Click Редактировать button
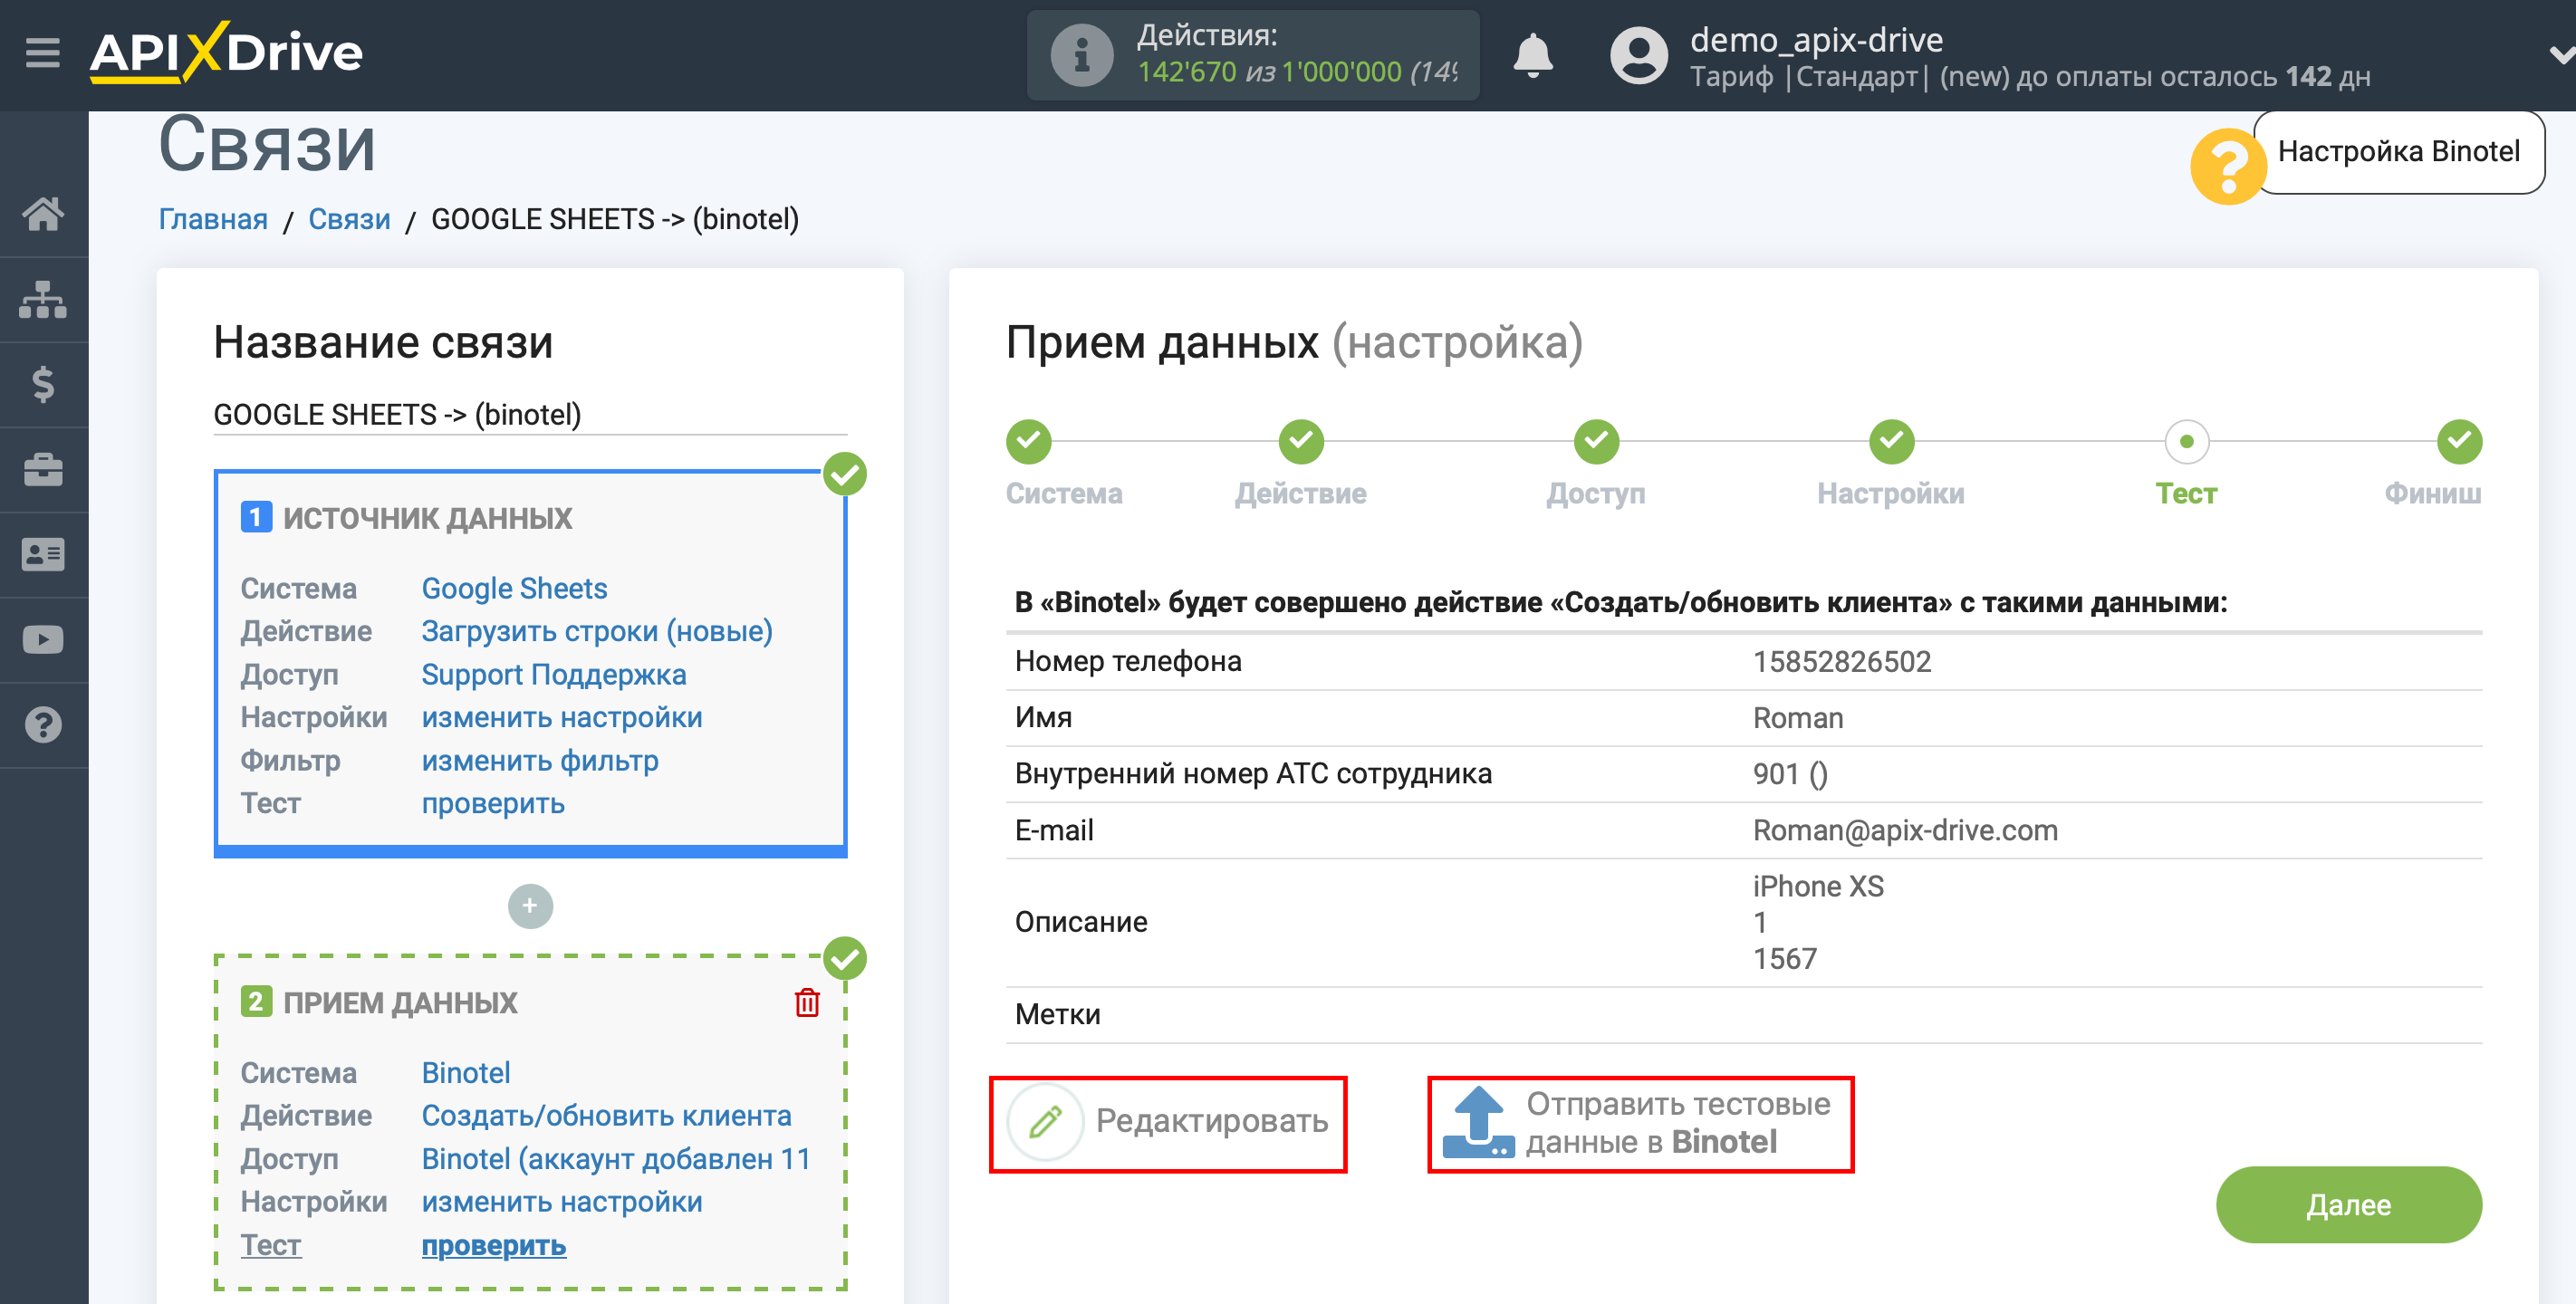The width and height of the screenshot is (2576, 1304). coord(1168,1124)
